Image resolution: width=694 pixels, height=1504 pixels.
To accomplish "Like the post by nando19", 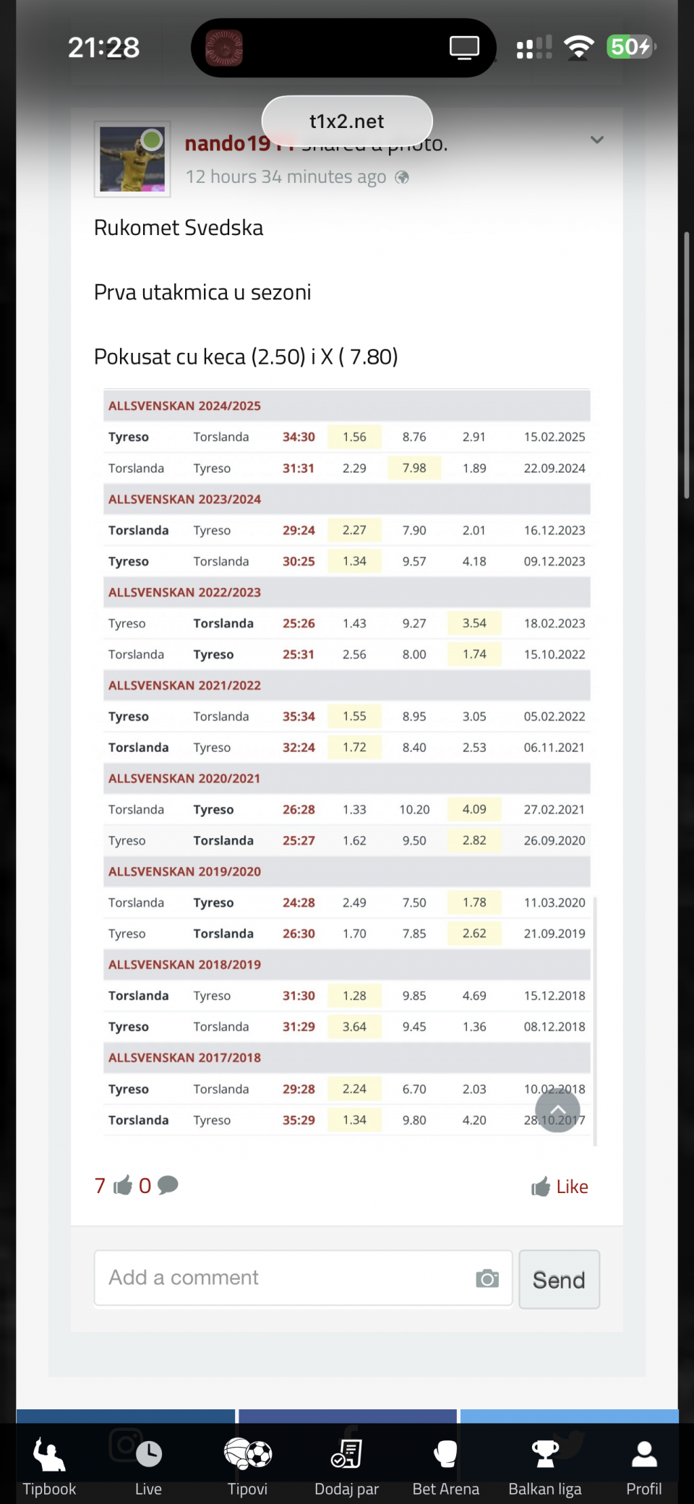I will pyautogui.click(x=560, y=1187).
